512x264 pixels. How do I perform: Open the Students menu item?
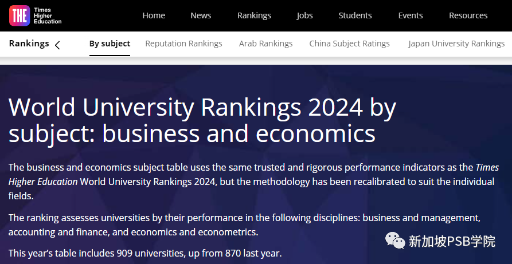point(355,15)
